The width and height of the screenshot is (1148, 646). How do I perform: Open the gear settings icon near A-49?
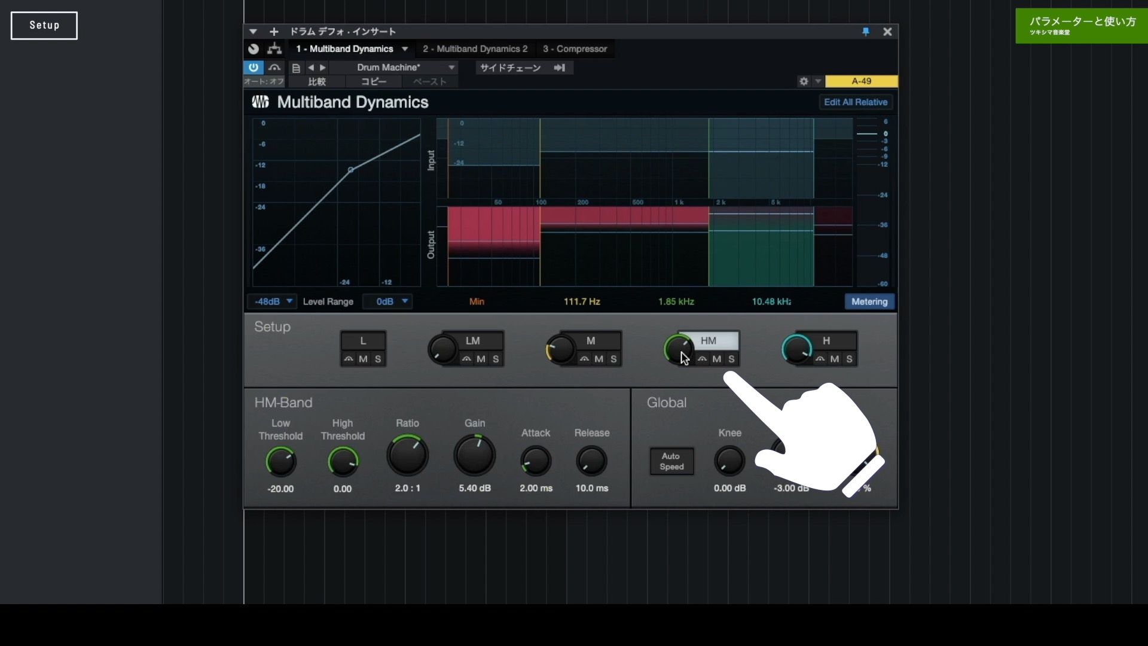click(804, 81)
